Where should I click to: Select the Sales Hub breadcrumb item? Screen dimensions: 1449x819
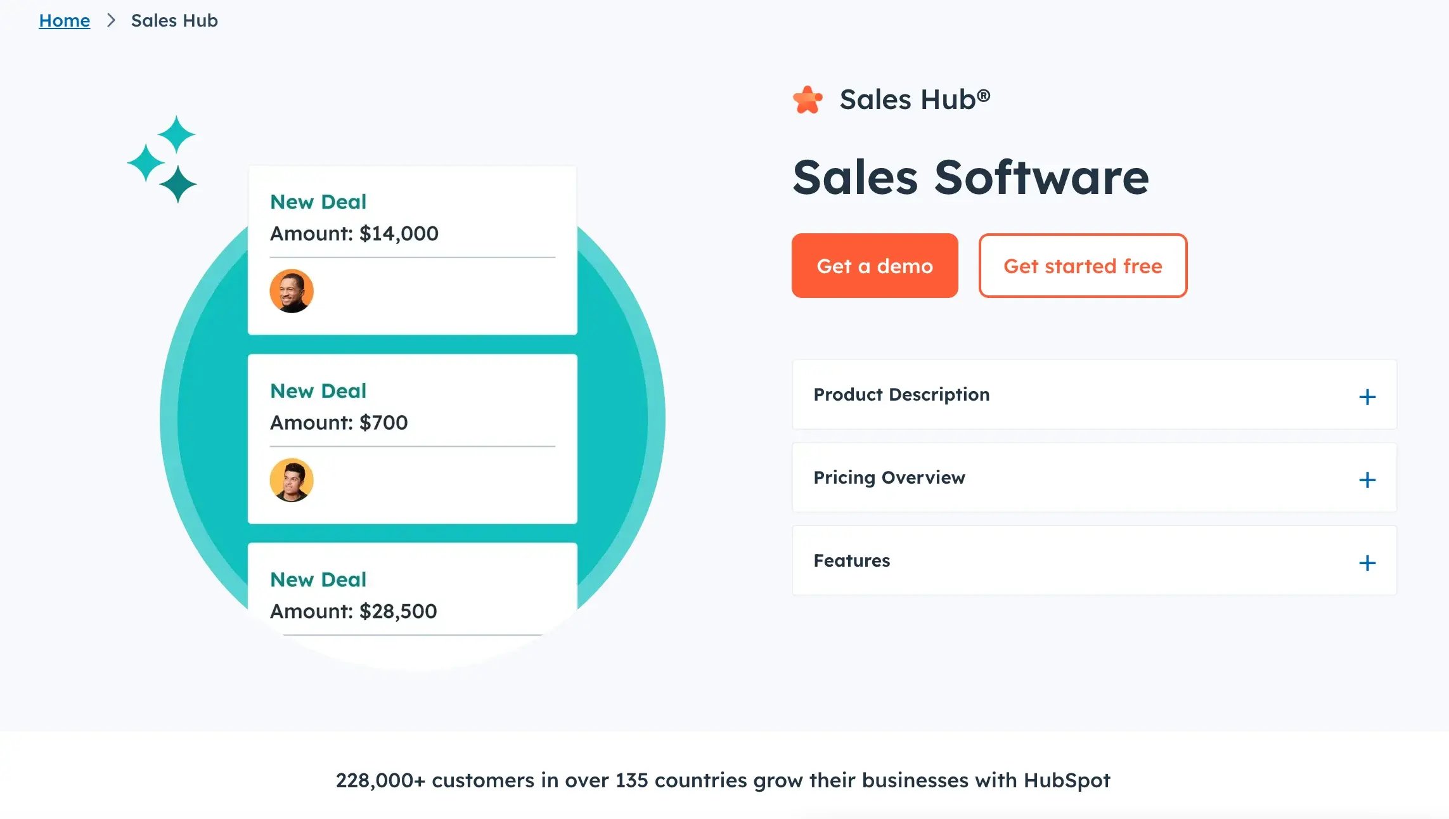click(x=174, y=20)
